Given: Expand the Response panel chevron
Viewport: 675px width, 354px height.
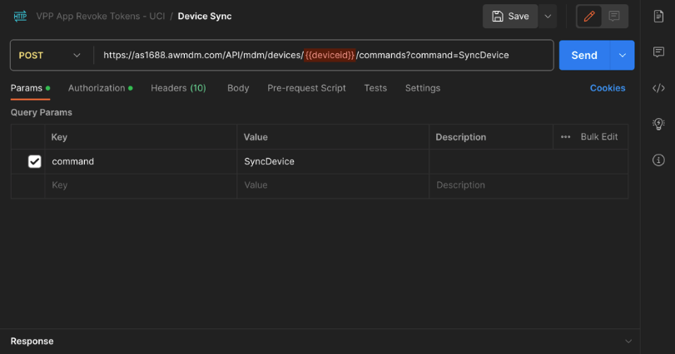Looking at the screenshot, I should [628, 342].
